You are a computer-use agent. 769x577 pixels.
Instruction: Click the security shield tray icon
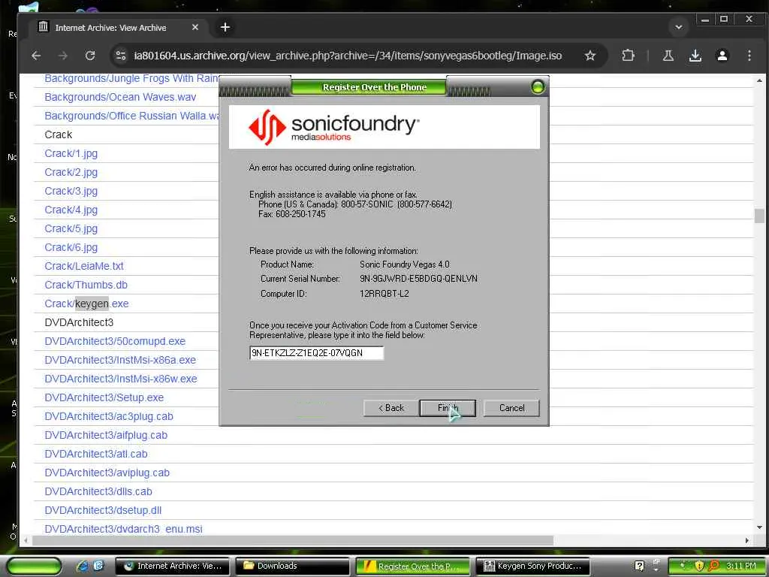(x=699, y=566)
